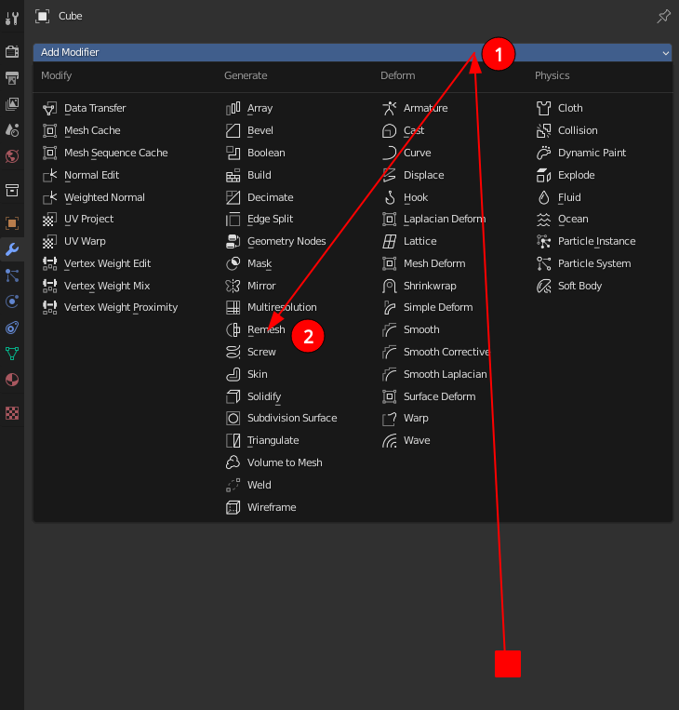Open the Render properties tab

(12, 51)
